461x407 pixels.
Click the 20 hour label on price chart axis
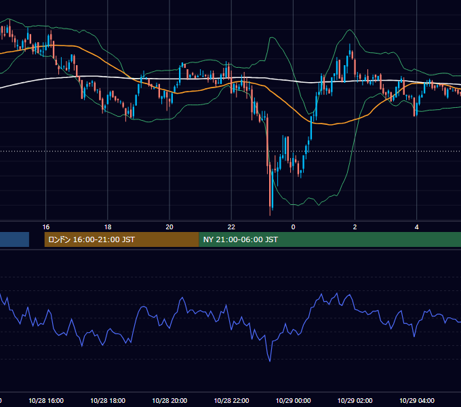click(x=169, y=227)
